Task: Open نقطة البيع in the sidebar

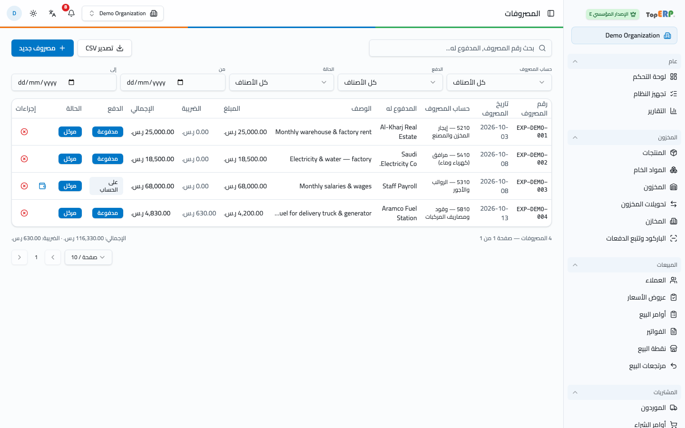Action: pyautogui.click(x=624, y=349)
